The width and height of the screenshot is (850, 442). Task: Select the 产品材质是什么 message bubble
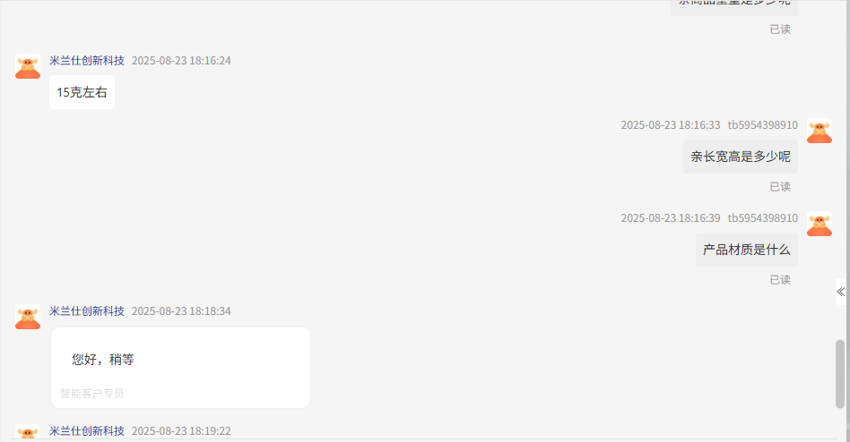pyautogui.click(x=747, y=250)
